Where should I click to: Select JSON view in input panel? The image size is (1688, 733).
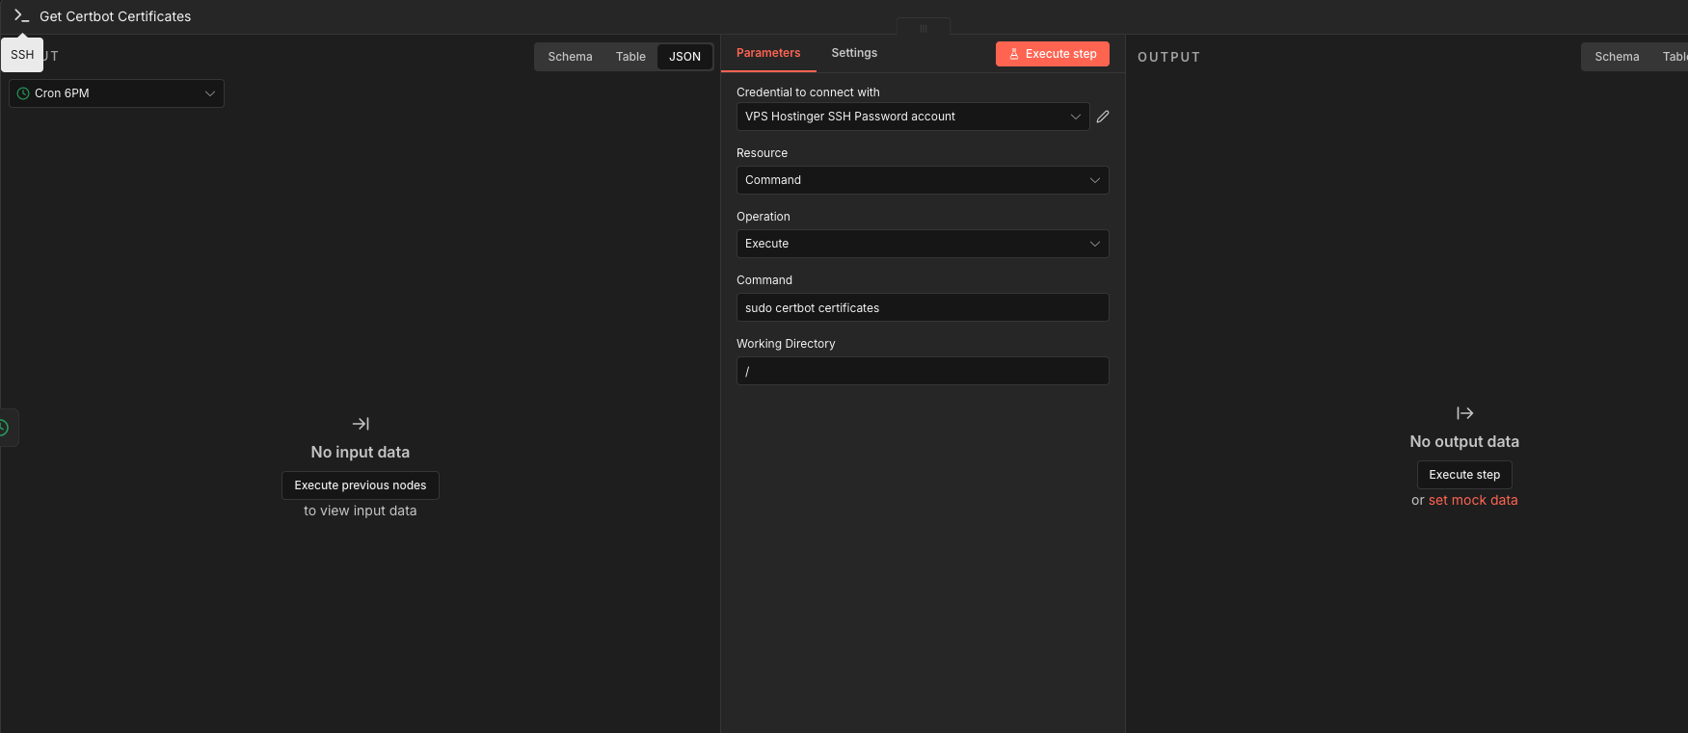click(684, 57)
